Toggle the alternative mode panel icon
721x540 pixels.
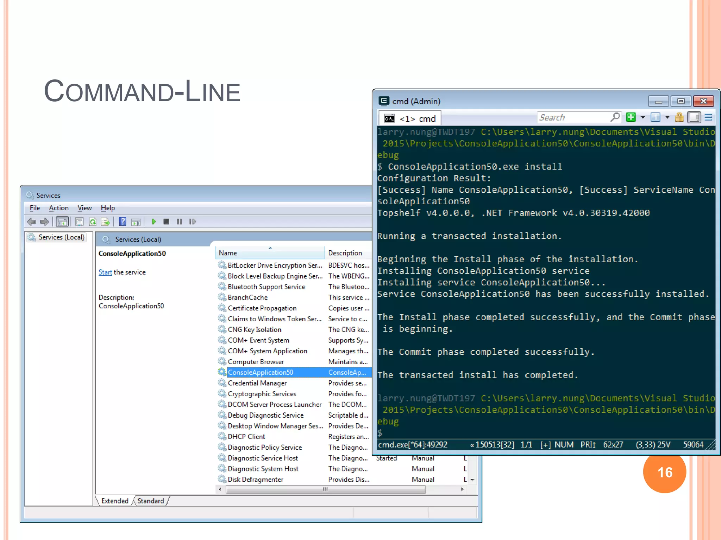pyautogui.click(x=694, y=117)
